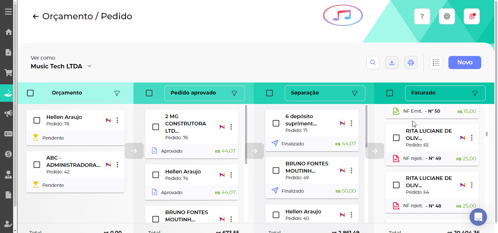This screenshot has width=498, height=233.
Task: Open the notifications bell icon
Action: [471, 16]
